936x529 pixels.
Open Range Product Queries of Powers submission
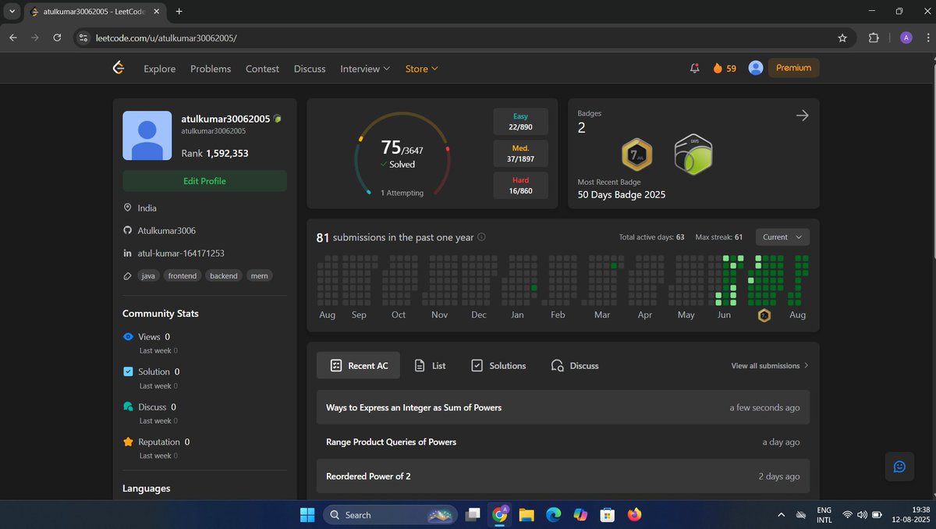(563, 442)
